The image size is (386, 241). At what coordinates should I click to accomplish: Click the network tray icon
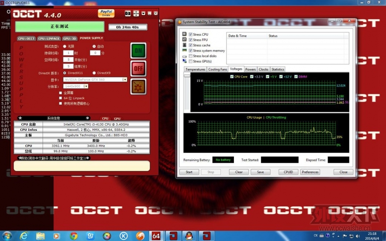351,236
